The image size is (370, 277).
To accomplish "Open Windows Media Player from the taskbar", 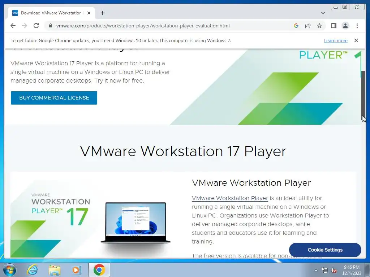I will pos(76,270).
